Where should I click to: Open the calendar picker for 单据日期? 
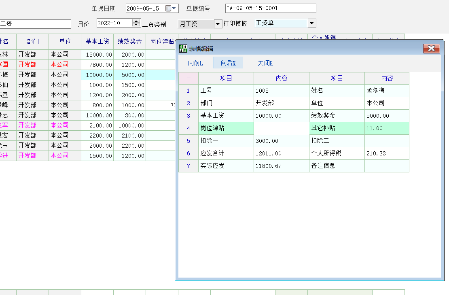coord(168,8)
